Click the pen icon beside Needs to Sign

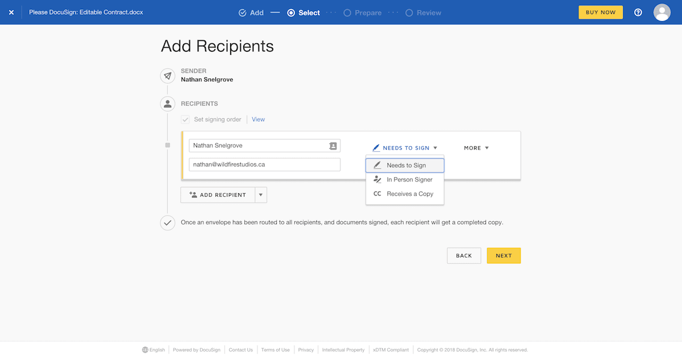[376, 148]
